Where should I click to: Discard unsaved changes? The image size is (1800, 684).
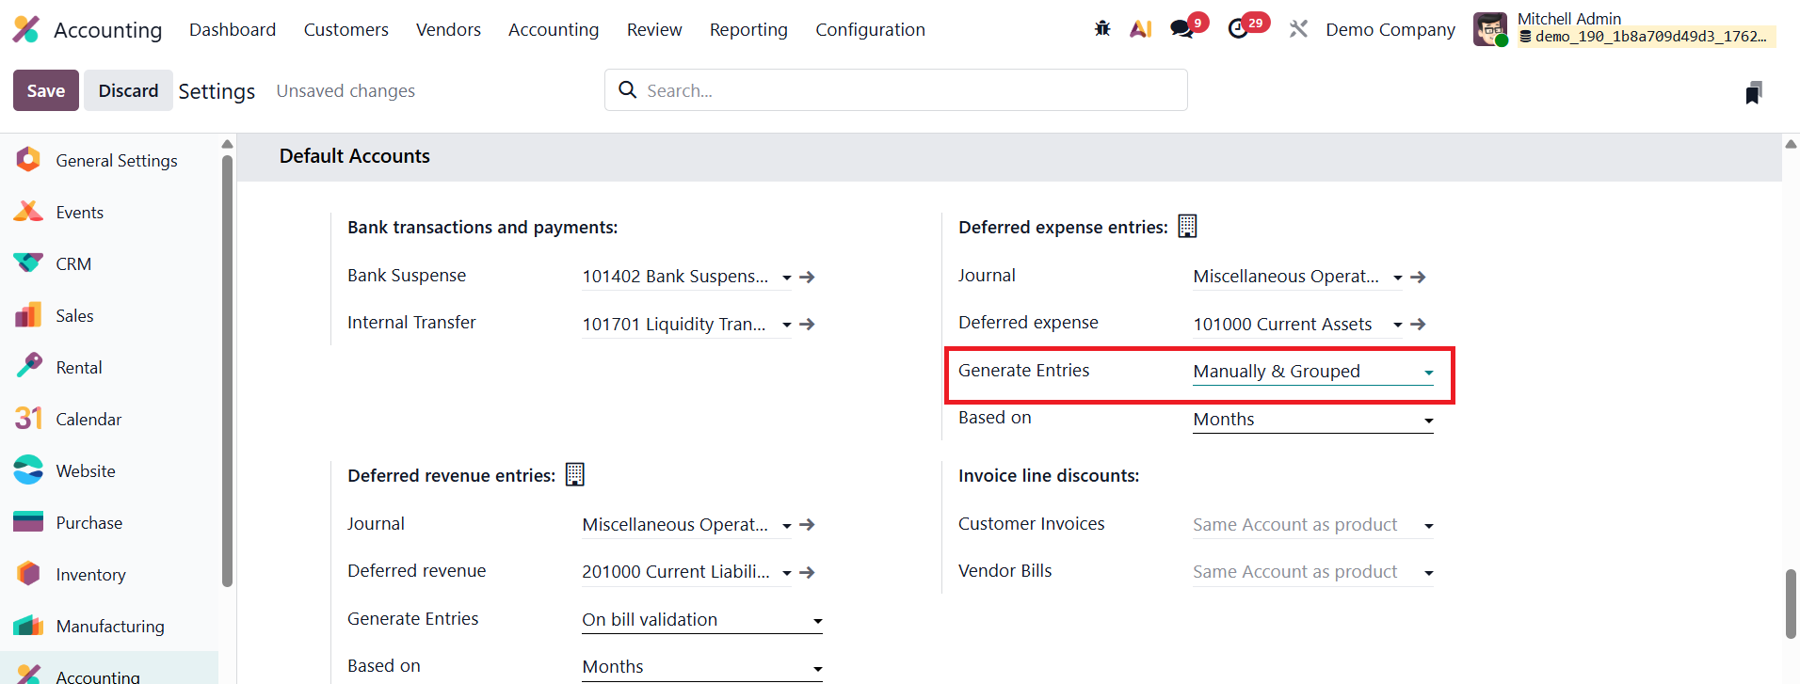point(128,91)
